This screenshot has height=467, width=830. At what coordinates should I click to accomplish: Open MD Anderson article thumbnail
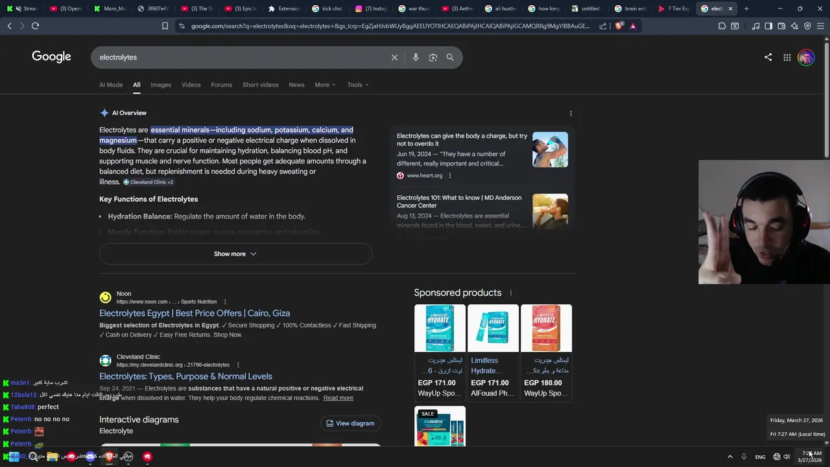point(550,211)
